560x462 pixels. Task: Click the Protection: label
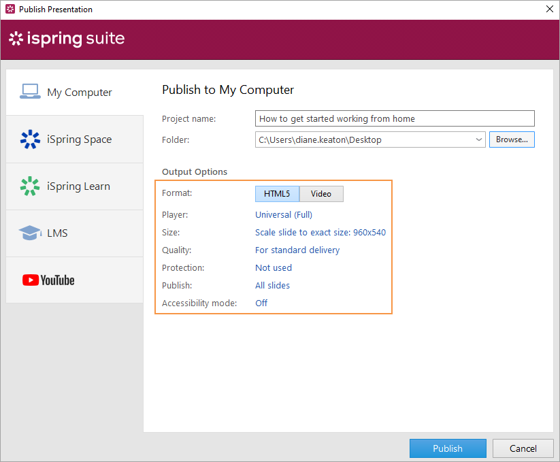(183, 268)
